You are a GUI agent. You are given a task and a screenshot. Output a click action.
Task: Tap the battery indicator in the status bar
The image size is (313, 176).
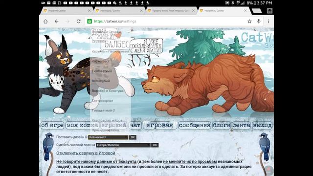255,3
